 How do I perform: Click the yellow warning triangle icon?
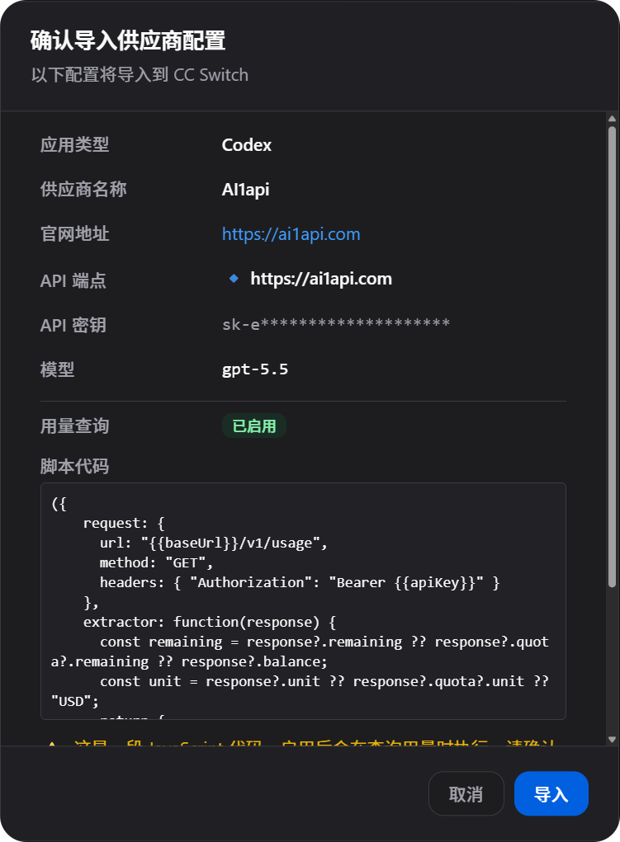pos(52,744)
